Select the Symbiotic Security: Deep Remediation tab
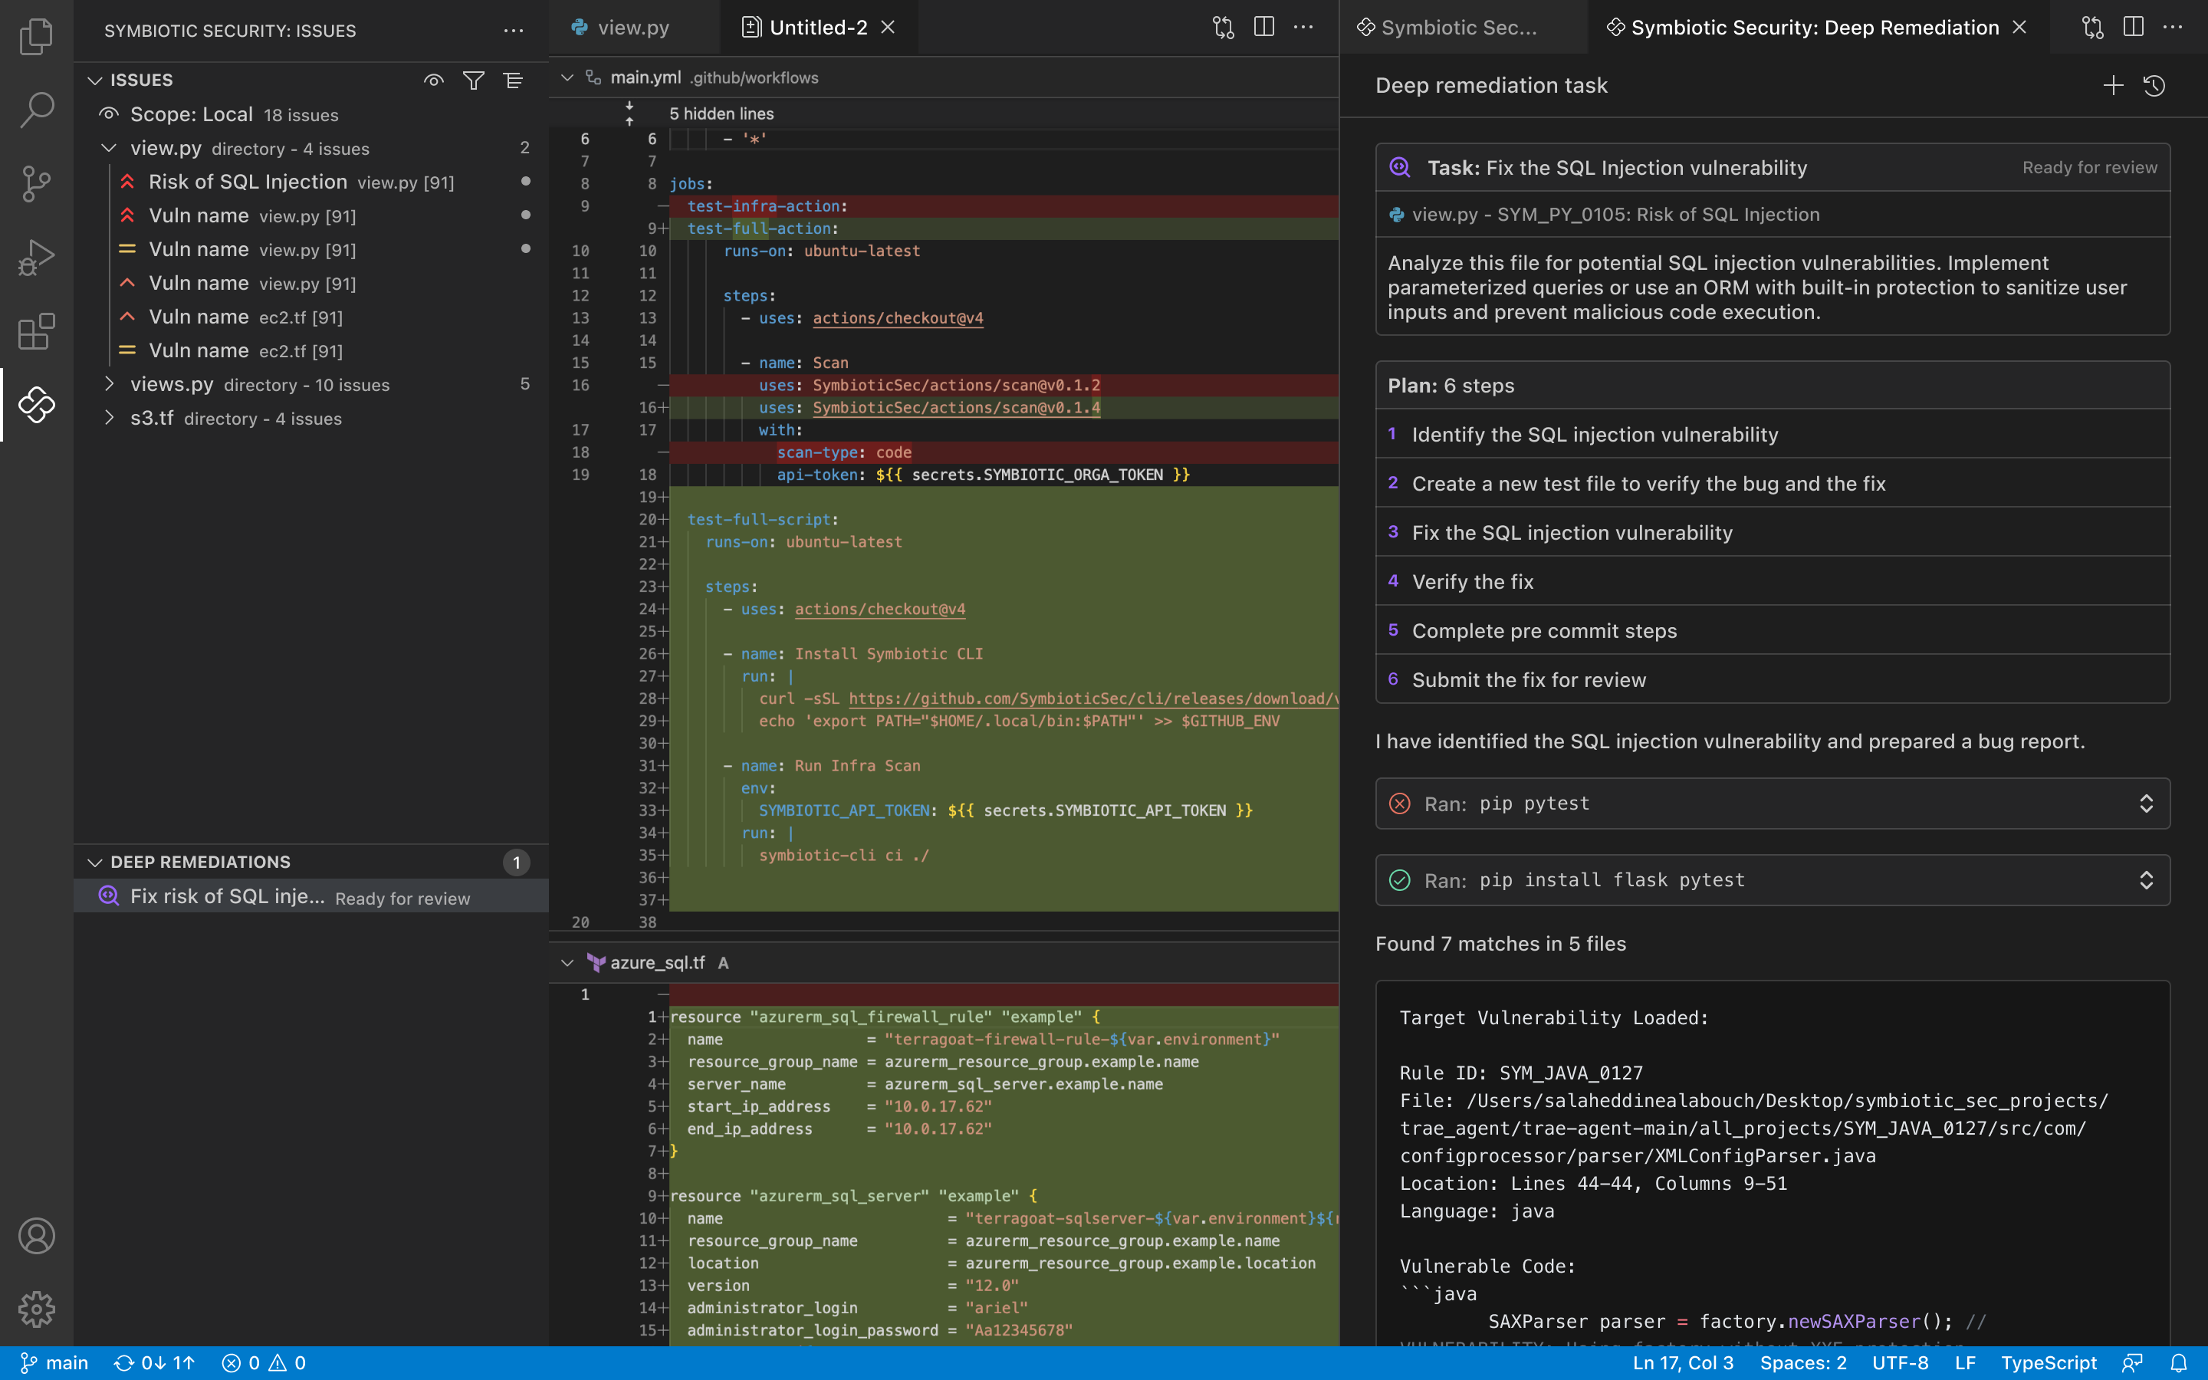This screenshot has height=1380, width=2208. tap(1814, 28)
